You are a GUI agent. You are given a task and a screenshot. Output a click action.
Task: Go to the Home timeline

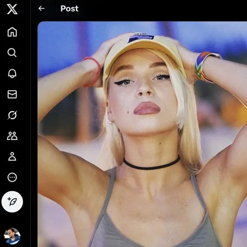[12, 32]
